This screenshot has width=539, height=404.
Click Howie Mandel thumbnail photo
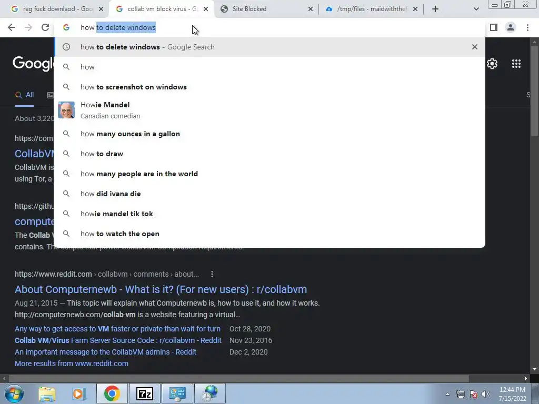pos(66,110)
